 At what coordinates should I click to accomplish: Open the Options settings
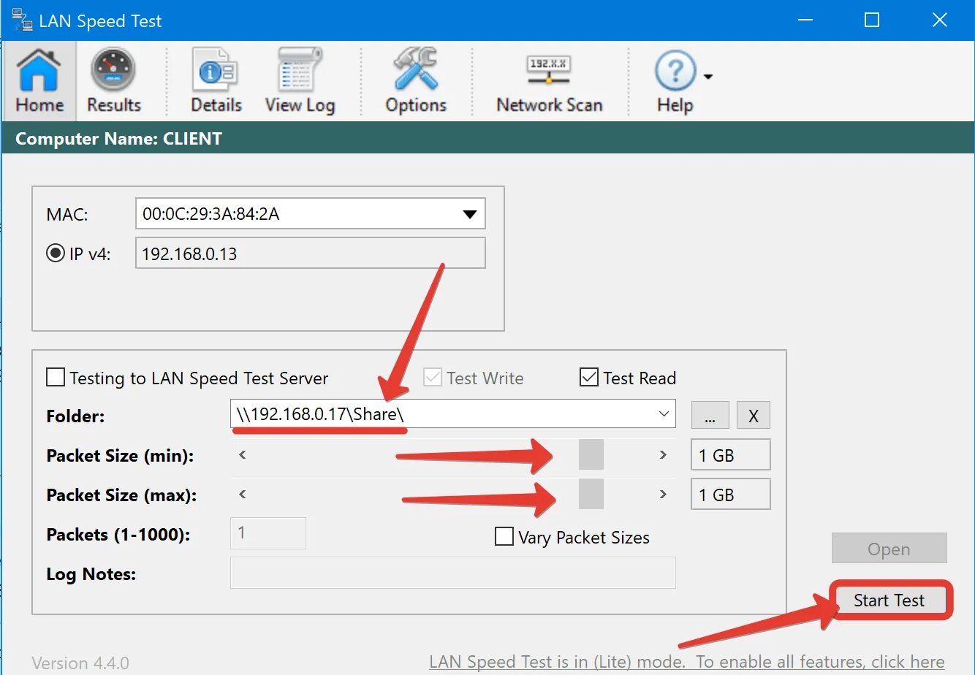pyautogui.click(x=415, y=80)
